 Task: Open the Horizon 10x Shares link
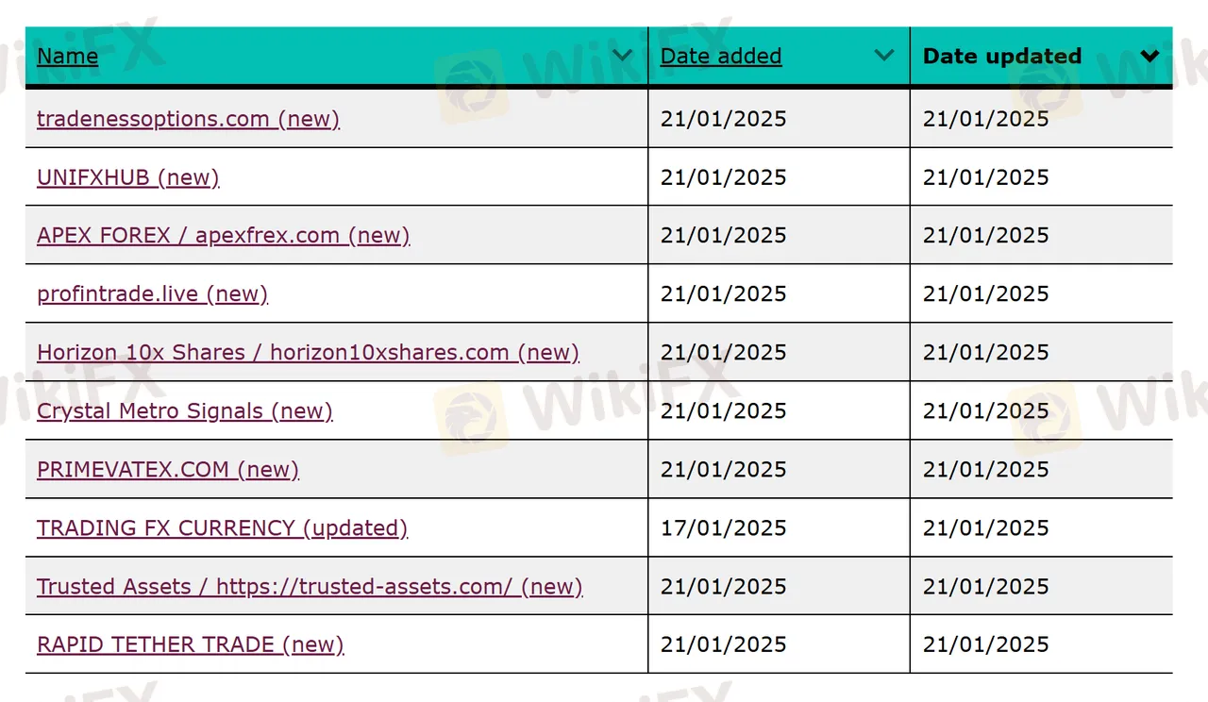pyautogui.click(x=309, y=353)
